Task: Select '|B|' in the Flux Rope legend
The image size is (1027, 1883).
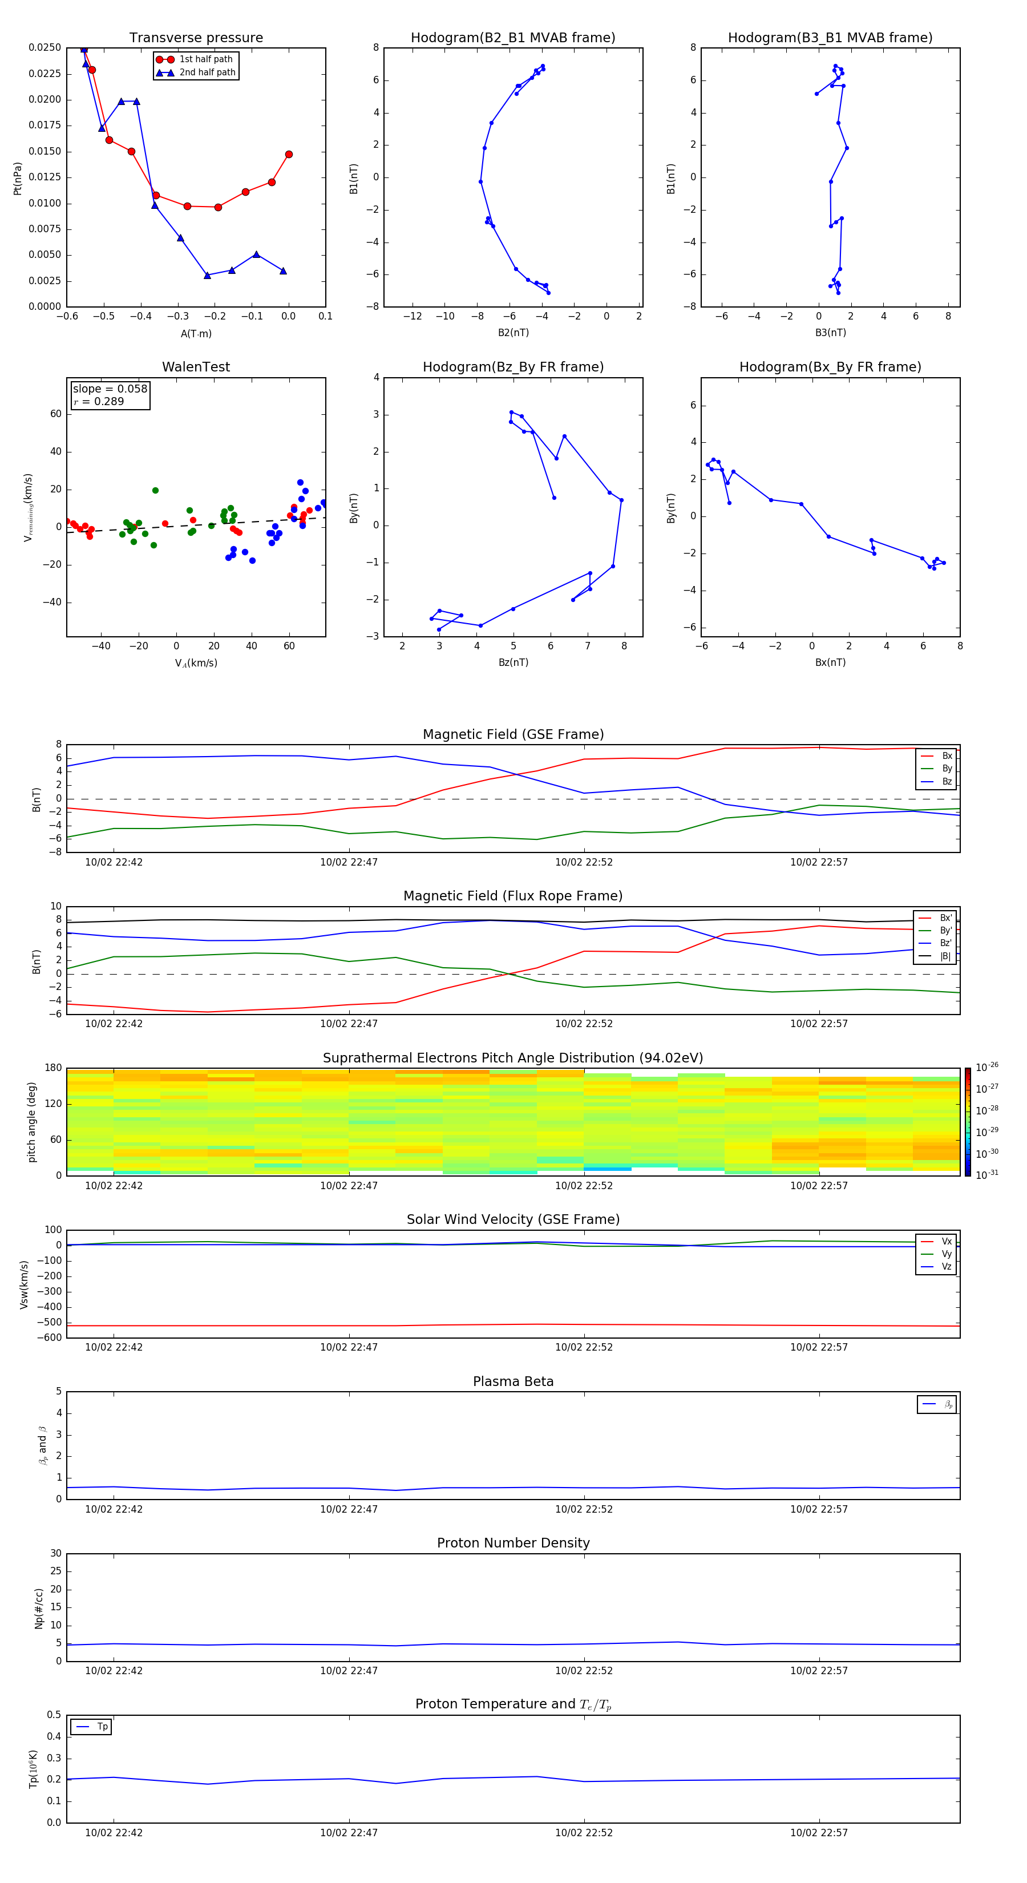Action: [936, 956]
